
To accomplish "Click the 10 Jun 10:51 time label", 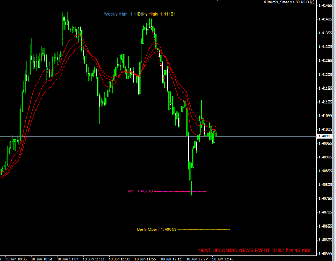I will pyautogui.click(x=42, y=259).
